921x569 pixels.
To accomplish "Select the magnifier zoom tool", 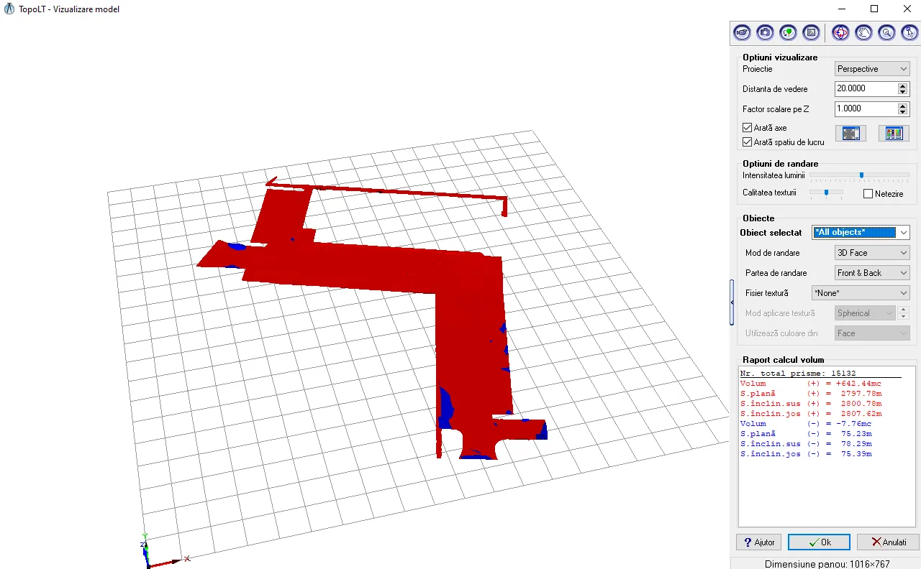I will click(x=886, y=32).
